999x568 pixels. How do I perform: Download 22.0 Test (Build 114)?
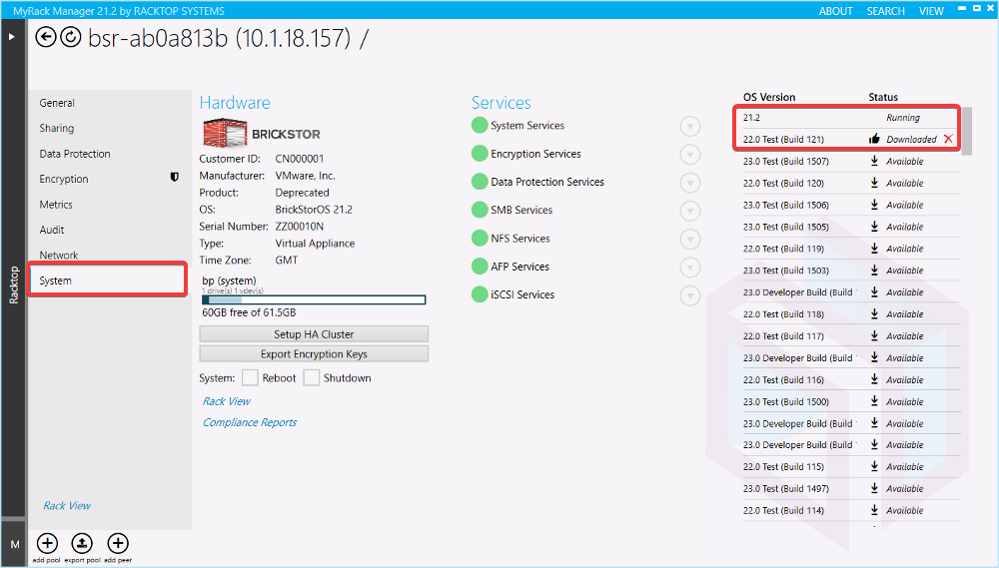point(874,510)
